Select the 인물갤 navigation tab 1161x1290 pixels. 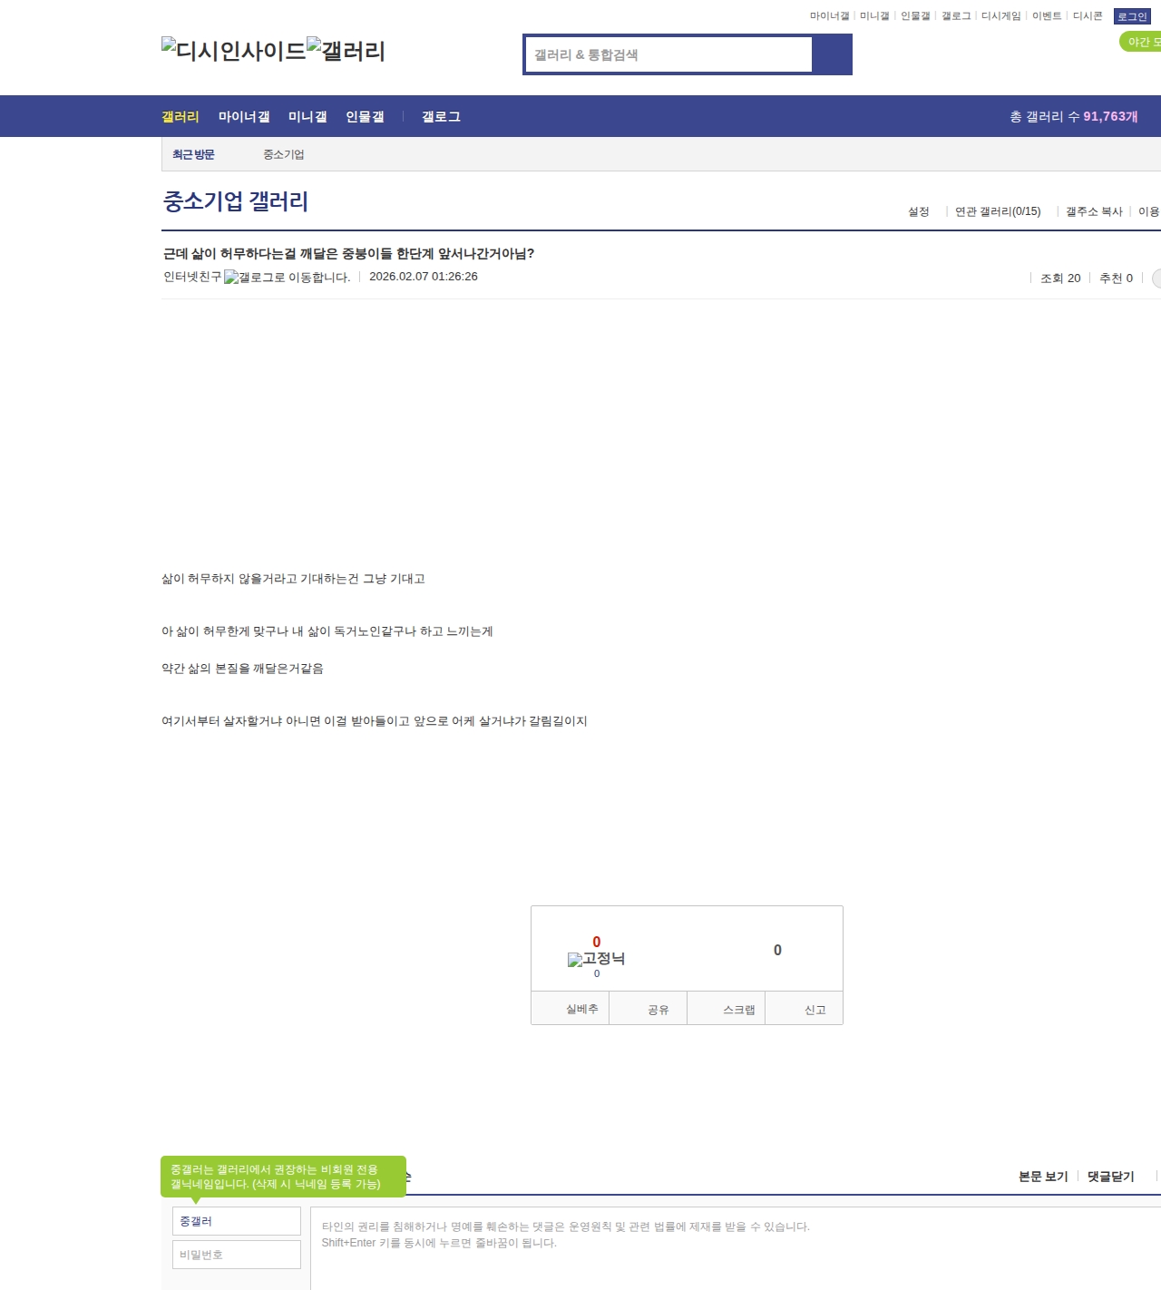coord(365,117)
